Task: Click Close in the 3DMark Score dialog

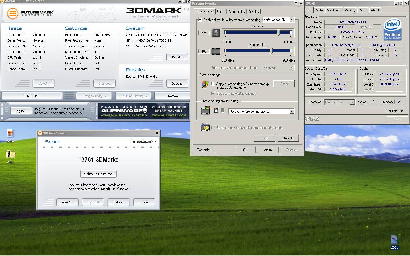Action: tap(144, 202)
